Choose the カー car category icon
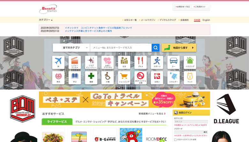 [173, 62]
